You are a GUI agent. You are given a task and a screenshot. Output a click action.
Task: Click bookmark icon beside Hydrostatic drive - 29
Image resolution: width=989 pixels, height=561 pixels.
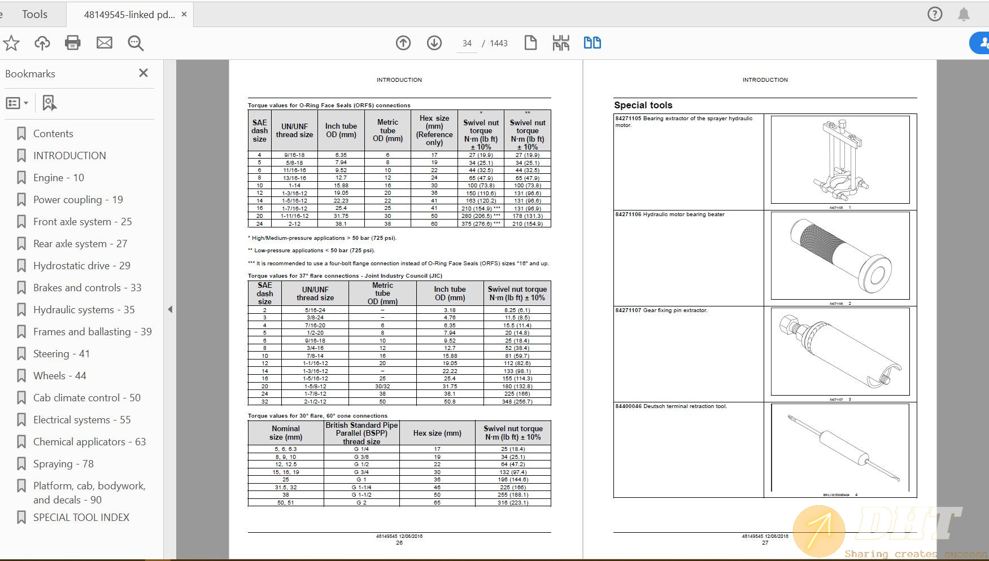point(21,266)
